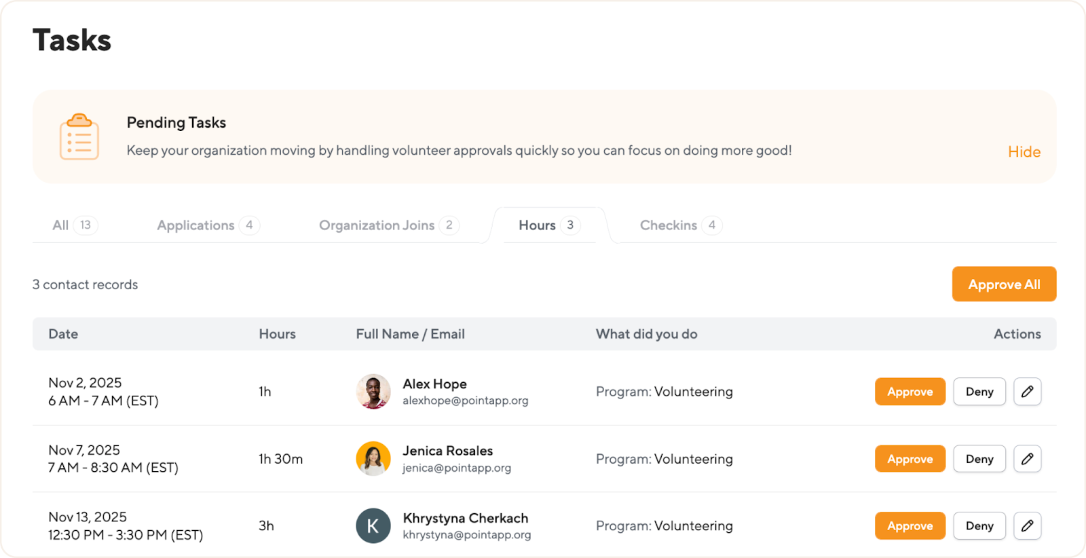The height and width of the screenshot is (558, 1086).
Task: Switch to the All tab
Action: tap(75, 225)
